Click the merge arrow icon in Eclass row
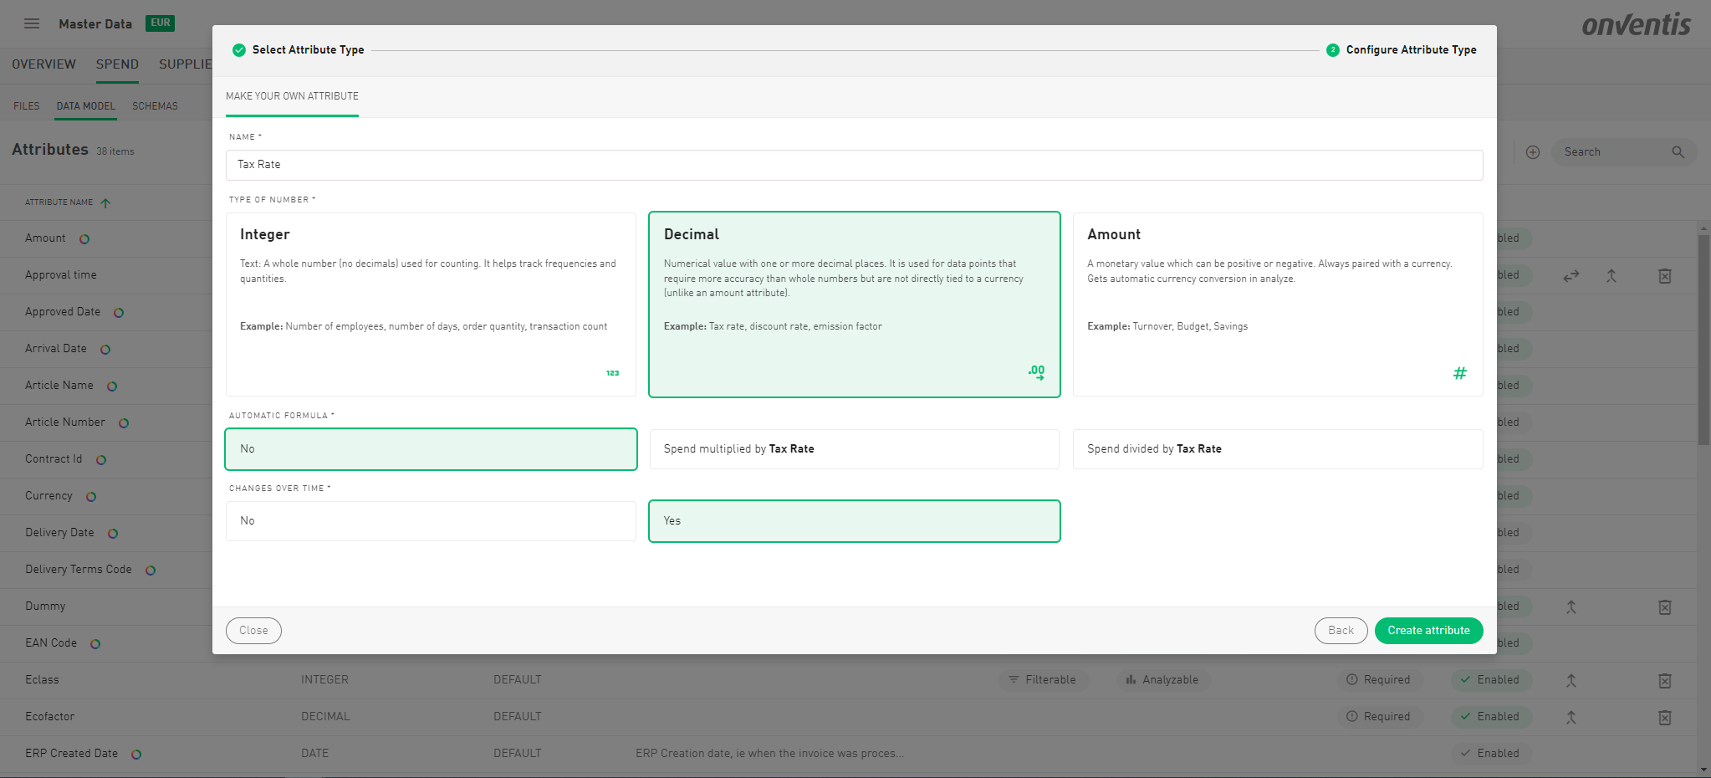 click(1571, 681)
